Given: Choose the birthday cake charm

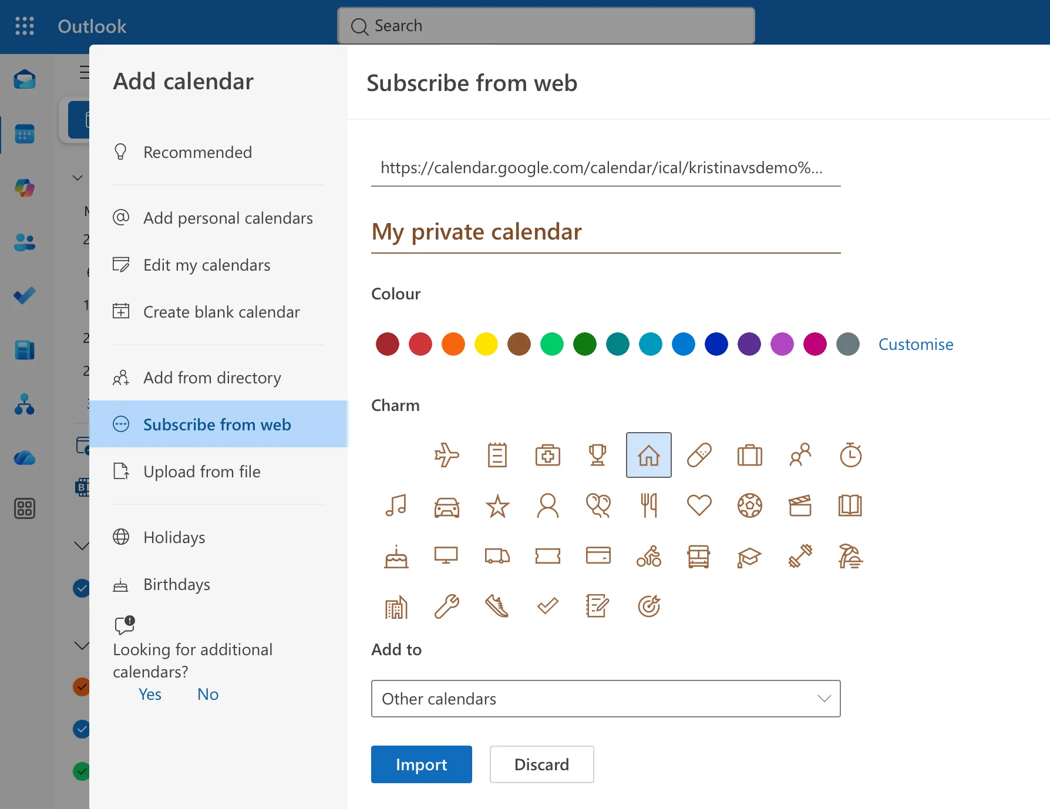Looking at the screenshot, I should pyautogui.click(x=396, y=556).
